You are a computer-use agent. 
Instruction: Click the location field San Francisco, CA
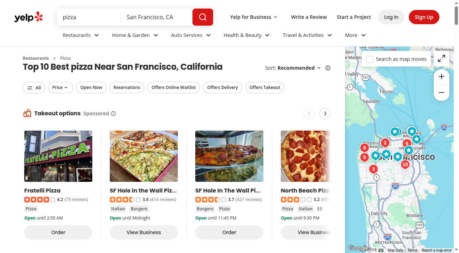[157, 17]
